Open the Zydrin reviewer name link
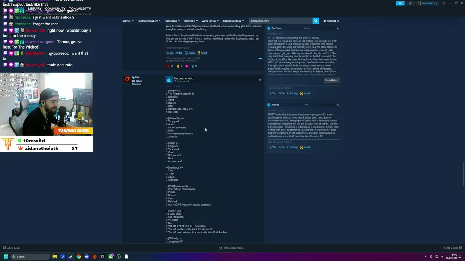The width and height of the screenshot is (465, 261). point(135,77)
